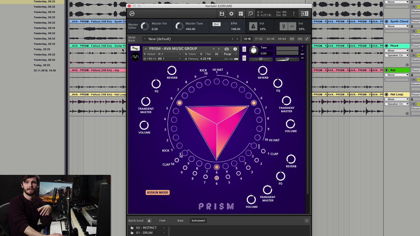Remove the PRISM instrument with its X

click(303, 47)
